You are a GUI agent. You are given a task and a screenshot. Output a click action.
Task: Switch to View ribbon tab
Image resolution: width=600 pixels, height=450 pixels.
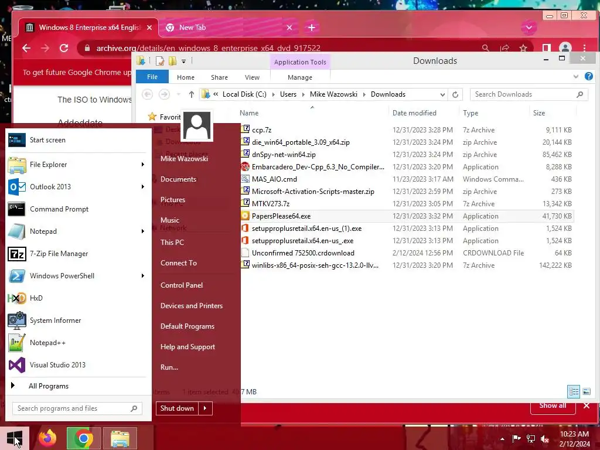click(252, 77)
